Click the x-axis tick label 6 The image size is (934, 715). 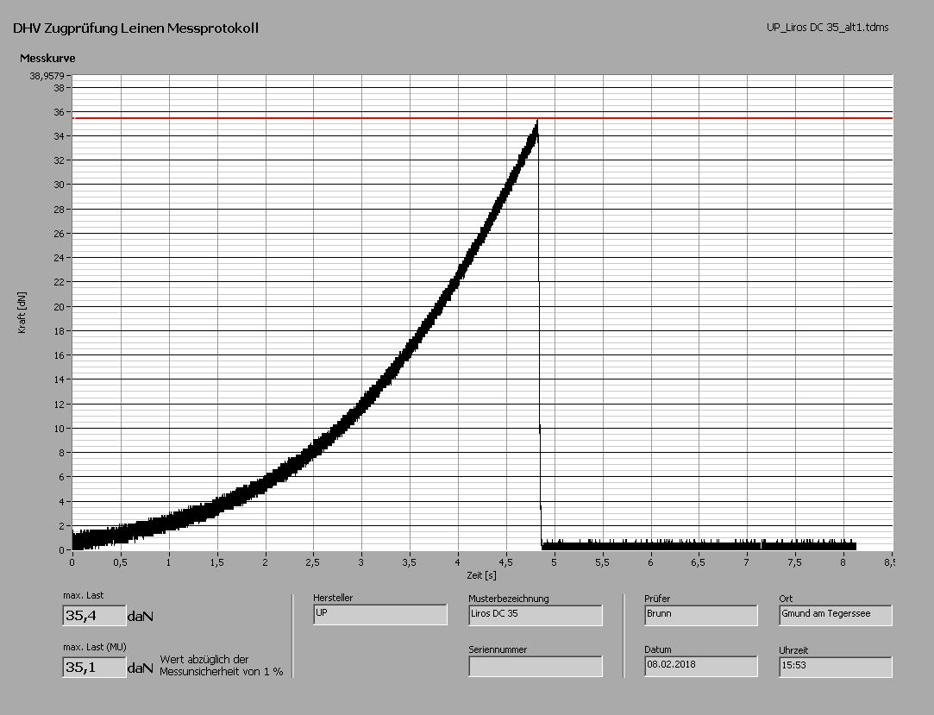click(650, 562)
